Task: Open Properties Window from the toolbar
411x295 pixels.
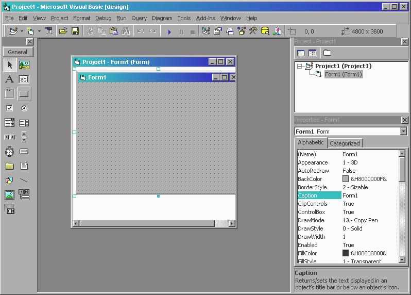Action: (217, 31)
